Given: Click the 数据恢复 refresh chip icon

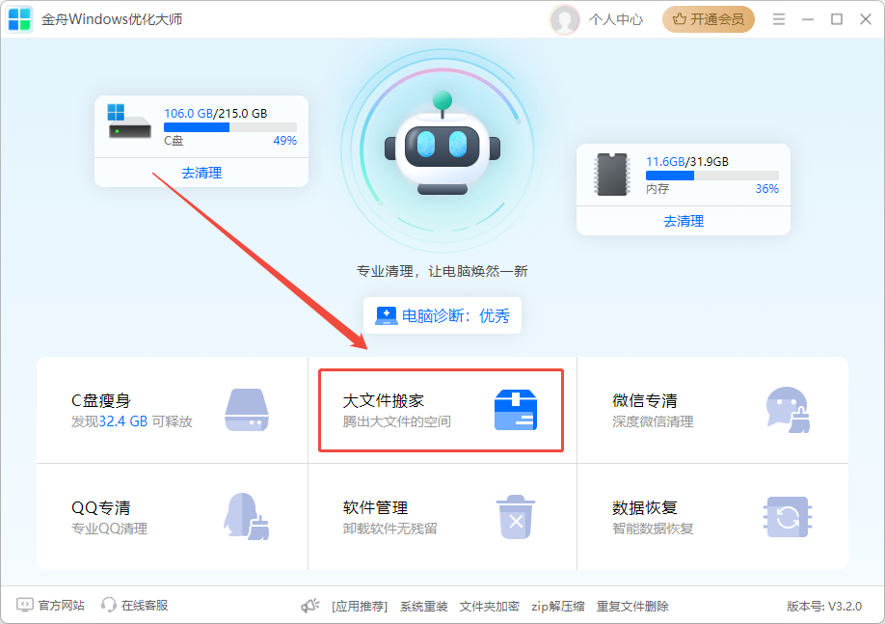Looking at the screenshot, I should click(x=788, y=517).
